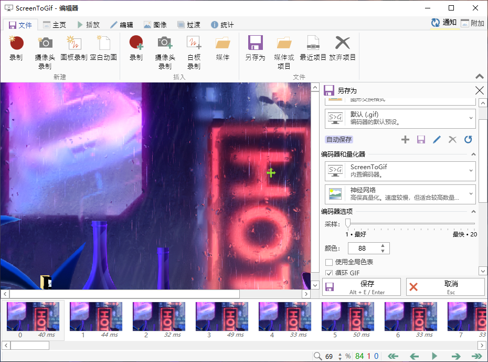The width and height of the screenshot is (488, 362).
Task: Click the 采样 sampling slider track
Action: point(409,224)
